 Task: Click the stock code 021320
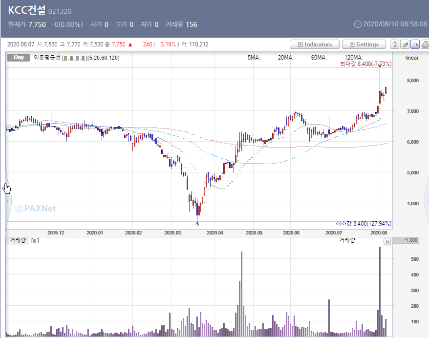pyautogui.click(x=60, y=11)
